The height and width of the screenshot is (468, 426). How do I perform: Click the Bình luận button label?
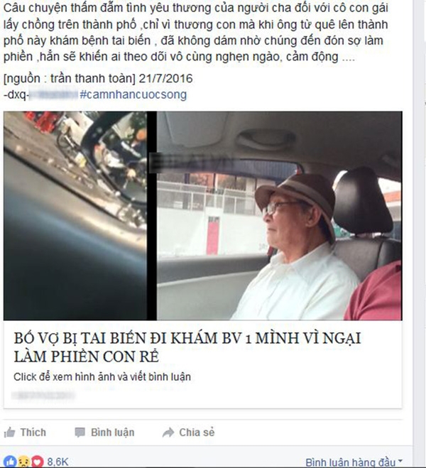(x=112, y=432)
